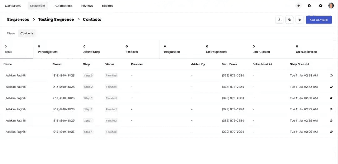Open the user profile avatar
The image size is (338, 164).
pos(331,6)
